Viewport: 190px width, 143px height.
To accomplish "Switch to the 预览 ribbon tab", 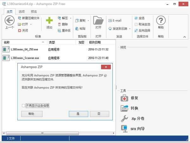I will (34, 12).
